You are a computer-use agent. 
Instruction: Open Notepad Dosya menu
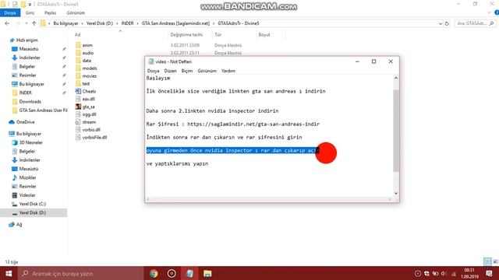pyautogui.click(x=153, y=71)
